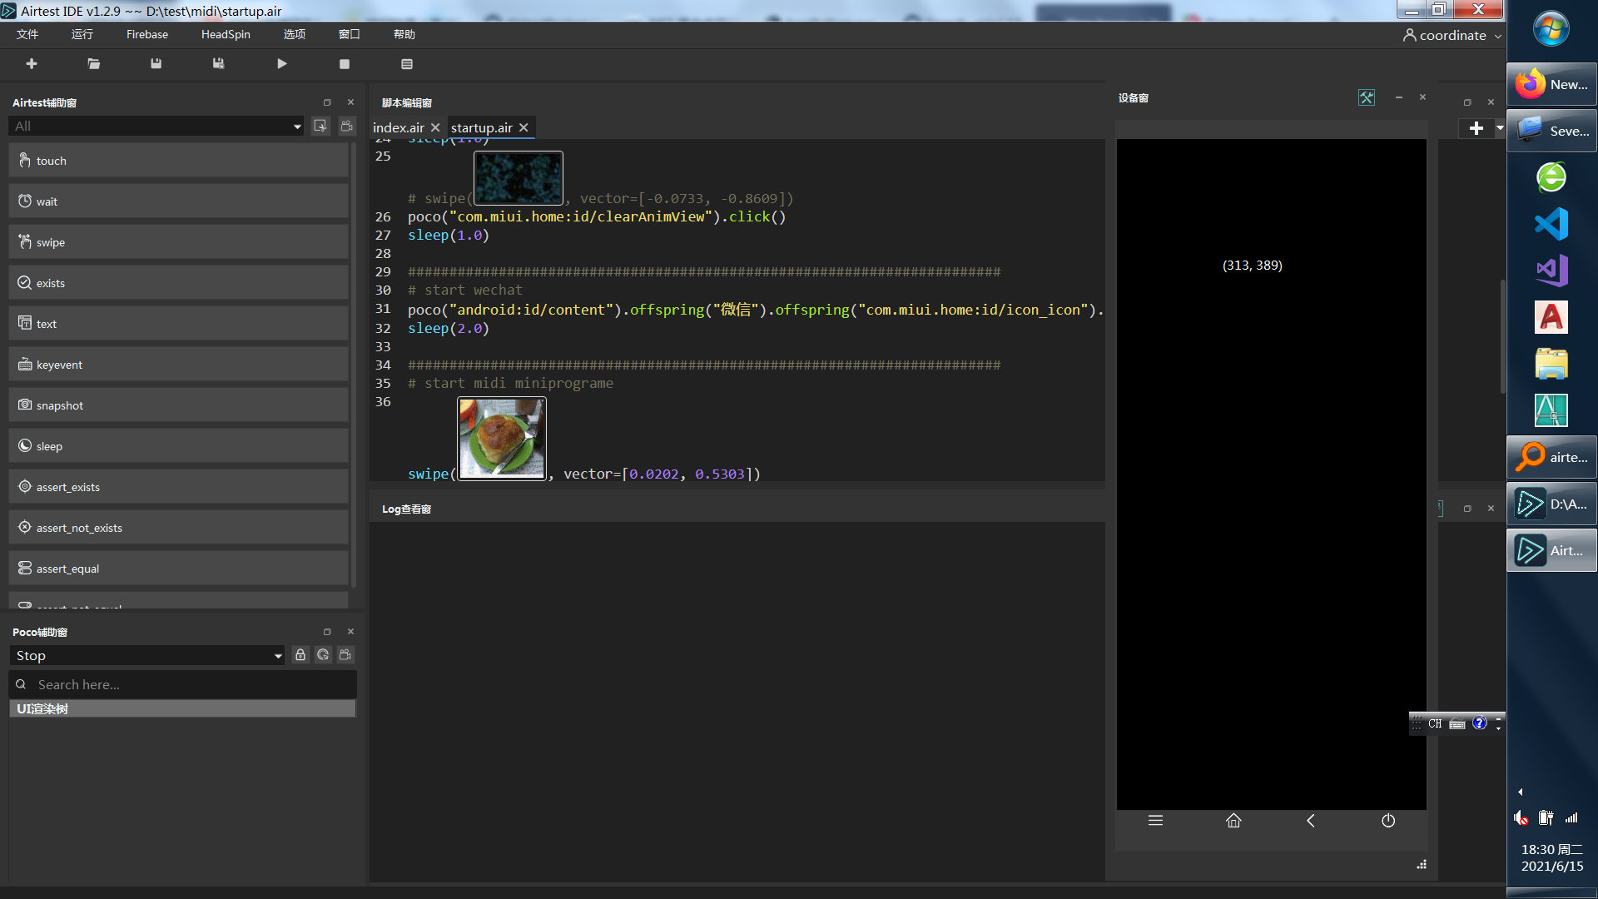Open the 文件 menu
Screen dimensions: 1598x899
pos(27,34)
